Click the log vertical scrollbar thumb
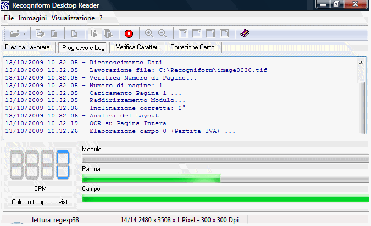 tap(361, 108)
